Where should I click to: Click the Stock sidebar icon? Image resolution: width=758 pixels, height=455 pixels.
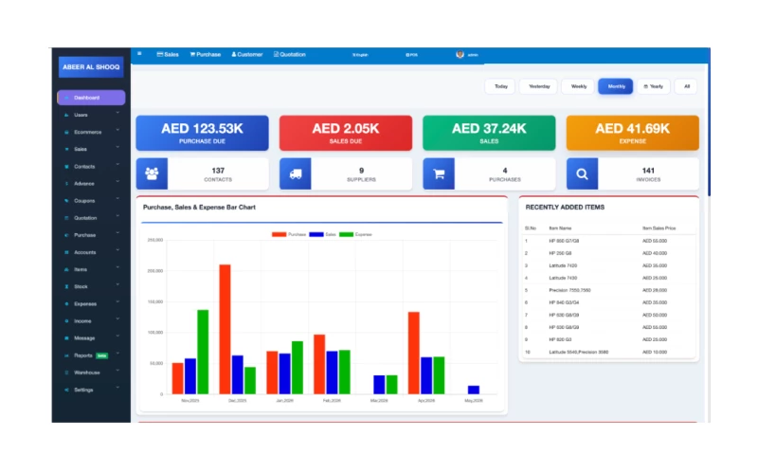click(66, 286)
